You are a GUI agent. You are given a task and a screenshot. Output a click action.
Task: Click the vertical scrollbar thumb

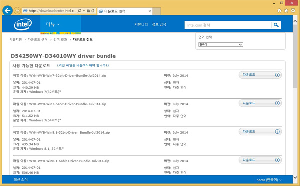click(295, 56)
